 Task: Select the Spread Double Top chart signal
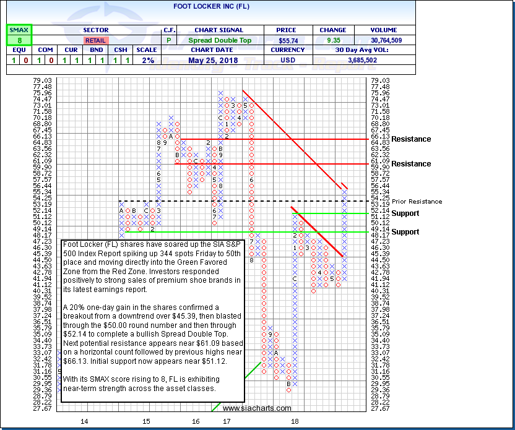[x=221, y=40]
